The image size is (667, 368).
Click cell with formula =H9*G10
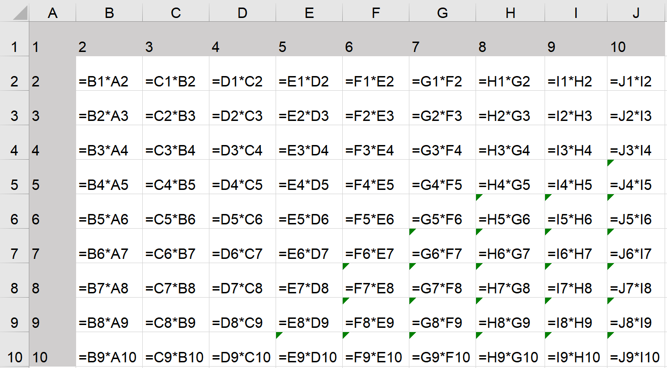click(510, 349)
